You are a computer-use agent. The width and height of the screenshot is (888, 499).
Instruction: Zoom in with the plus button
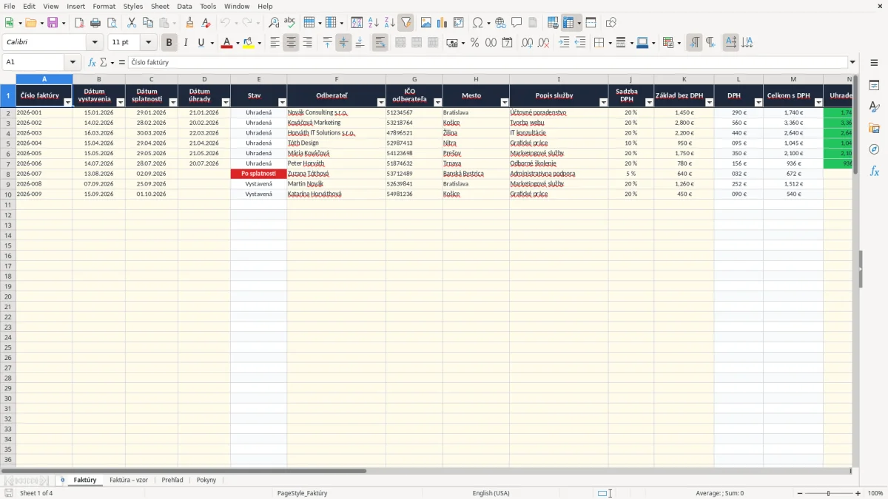pos(858,493)
